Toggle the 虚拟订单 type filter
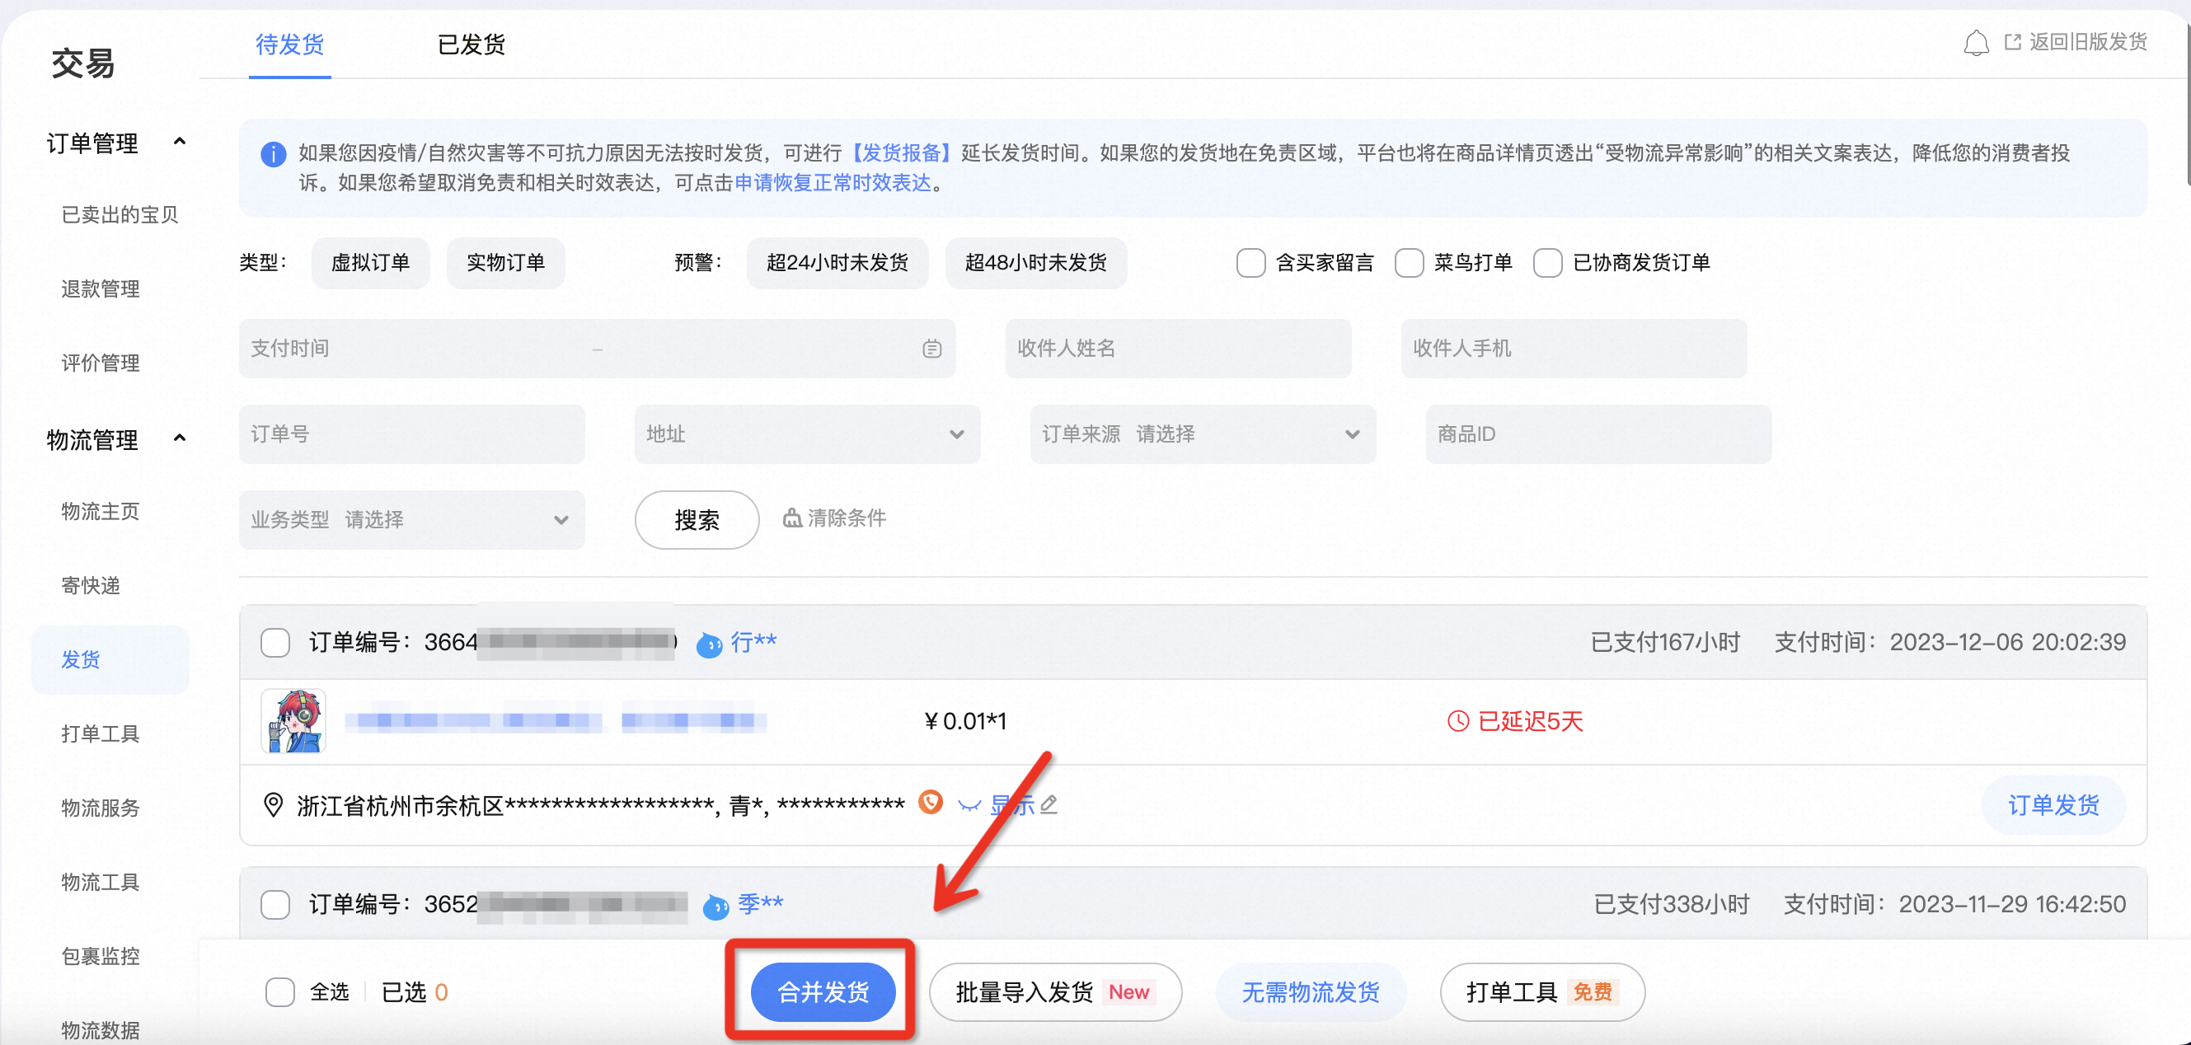The image size is (2191, 1045). [x=370, y=263]
